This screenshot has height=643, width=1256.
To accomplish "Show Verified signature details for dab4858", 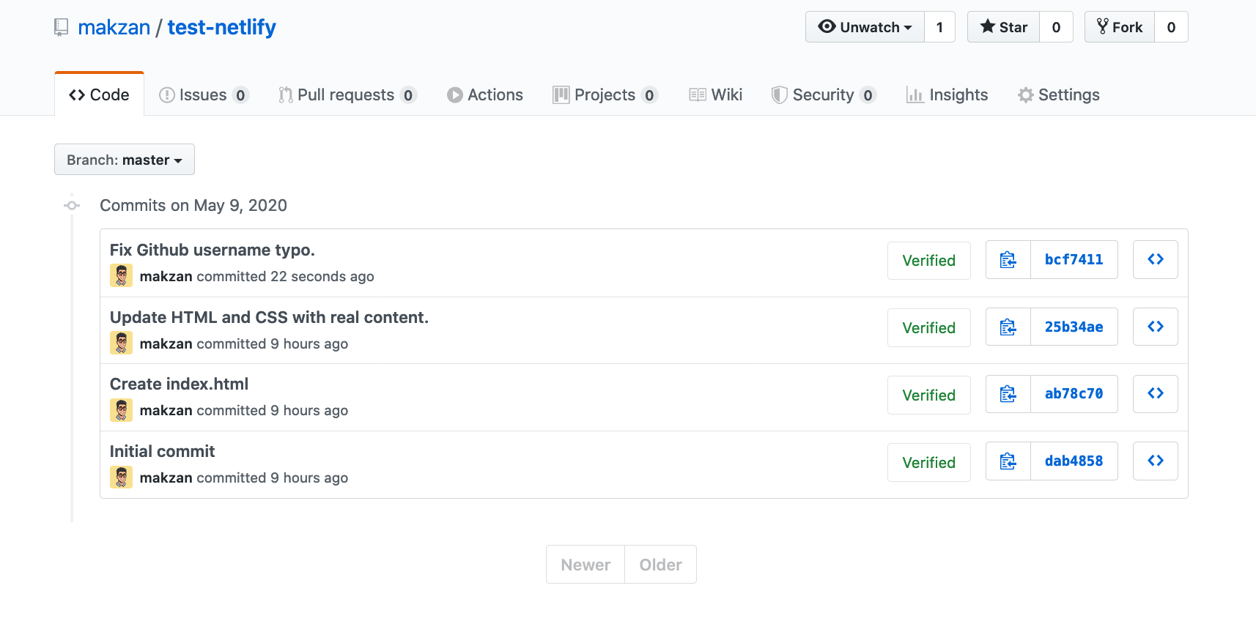I will [928, 462].
